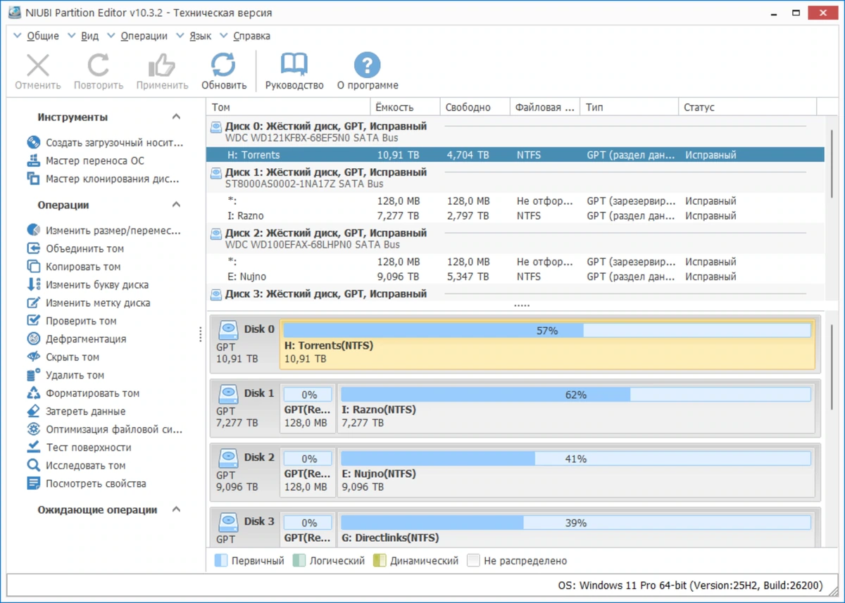
Task: Launch Создать загрузочный носитель tool
Action: 106,142
